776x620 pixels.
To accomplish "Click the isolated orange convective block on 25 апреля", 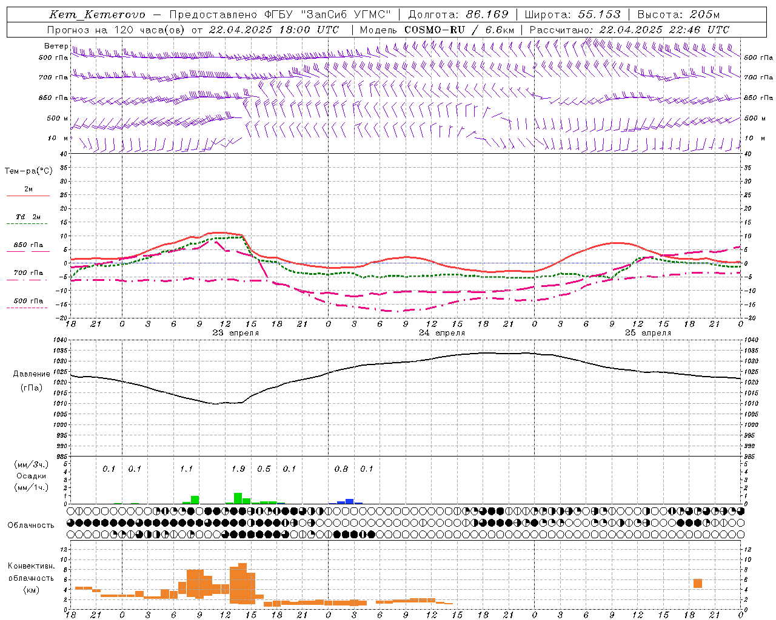I will (698, 584).
